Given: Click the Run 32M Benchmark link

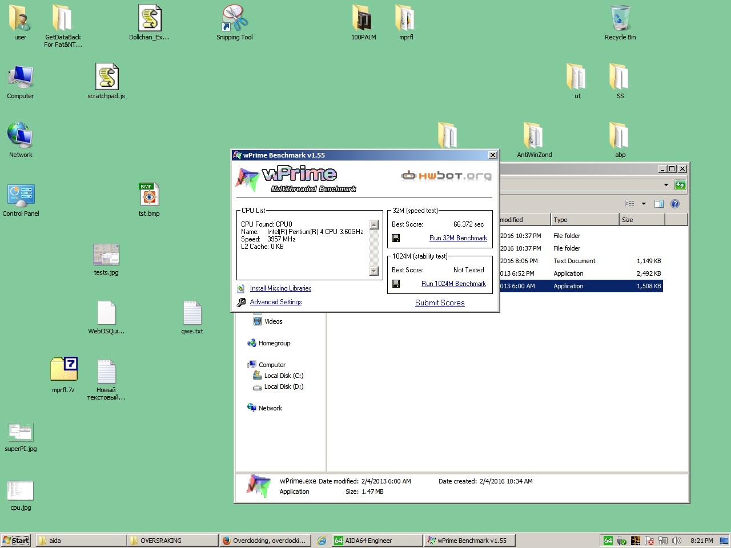Looking at the screenshot, I should (458, 238).
